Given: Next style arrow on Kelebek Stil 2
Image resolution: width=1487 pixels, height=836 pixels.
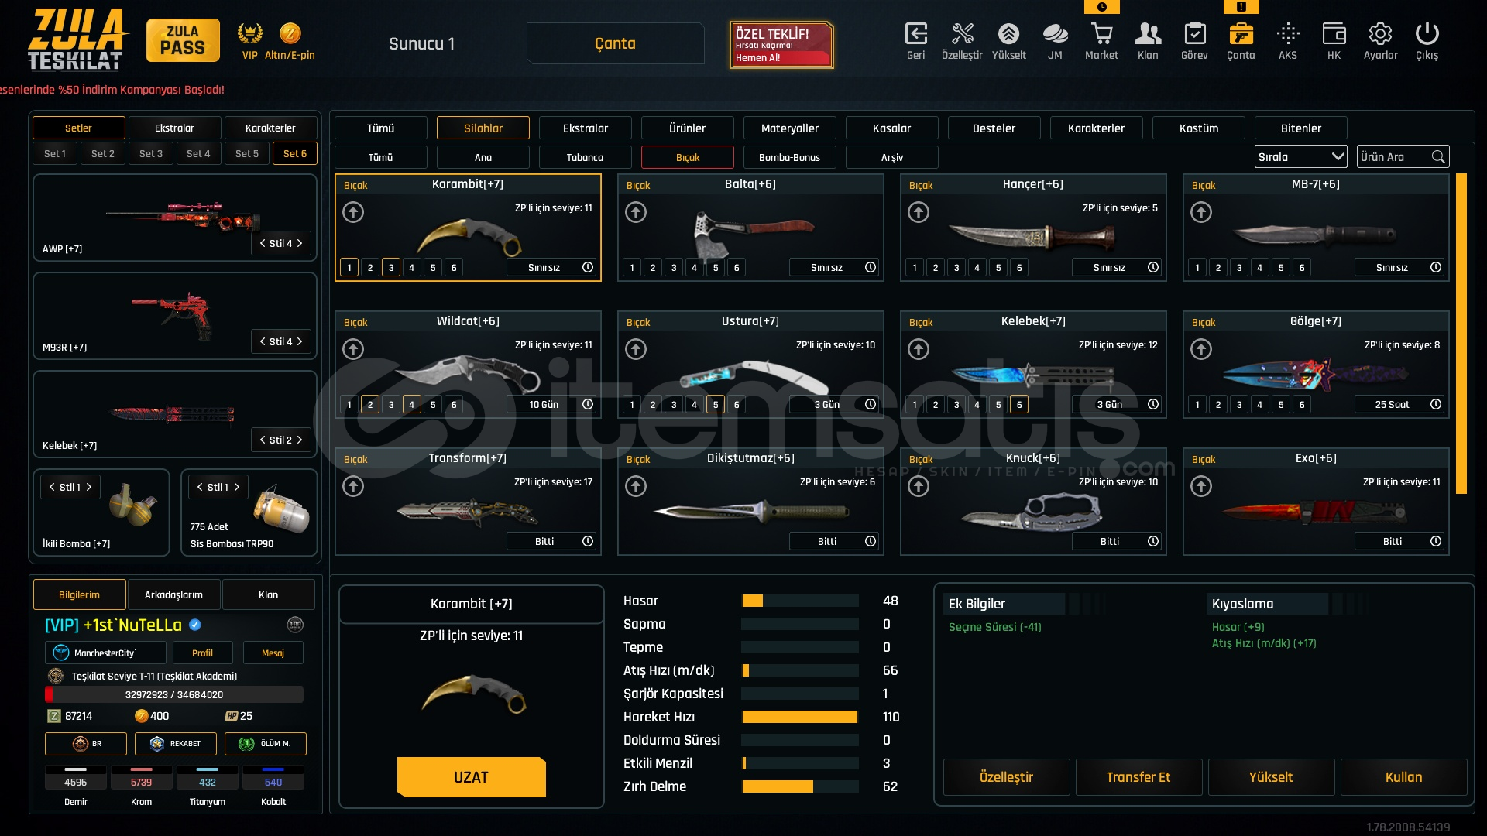Looking at the screenshot, I should (x=300, y=440).
